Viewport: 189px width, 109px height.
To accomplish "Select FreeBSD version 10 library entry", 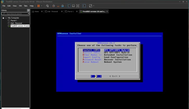I will [x=20, y=26].
